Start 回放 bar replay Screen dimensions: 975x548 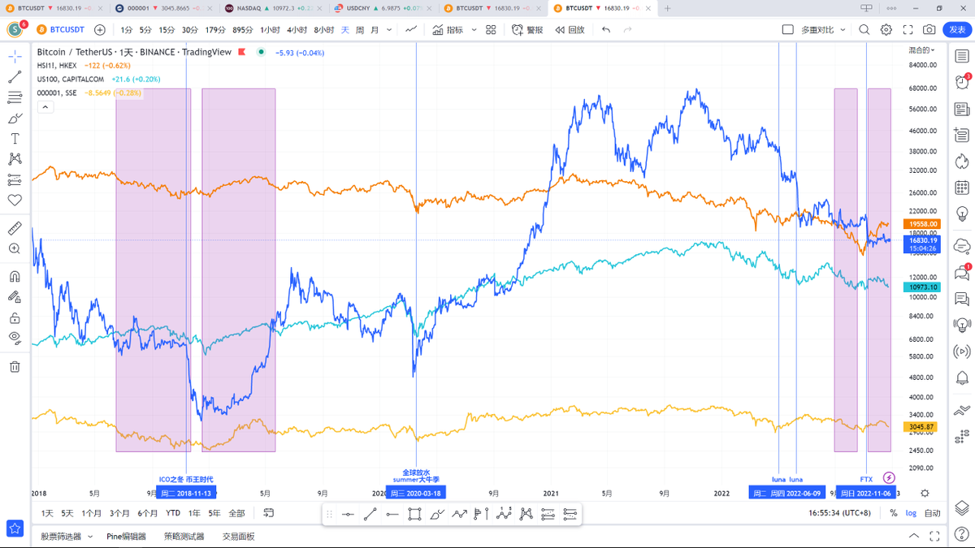click(569, 30)
